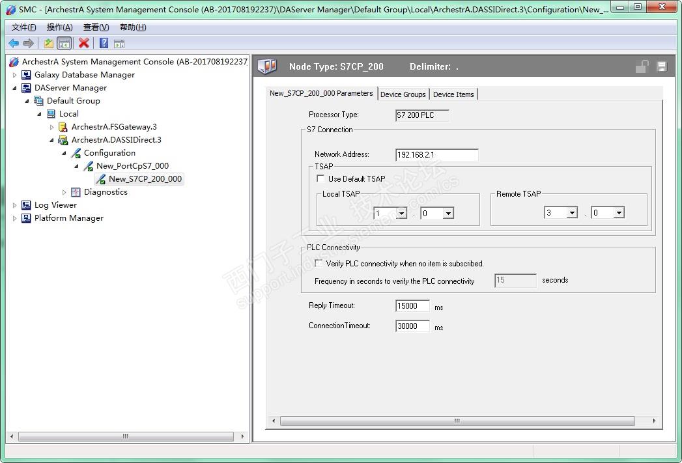
Task: Switch to the Device Groups tab
Action: coord(403,94)
